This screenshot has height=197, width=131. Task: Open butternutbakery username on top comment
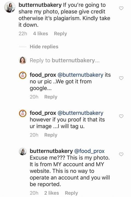pos(40,5)
